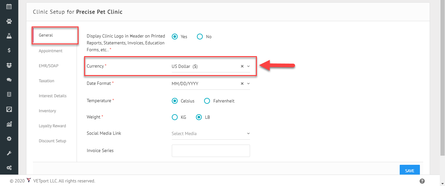445x186 pixels.
Task: Open the receipt document icon in the sidebar
Action: coord(9,94)
